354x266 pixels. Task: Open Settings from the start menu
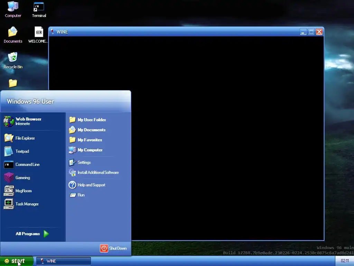point(80,162)
